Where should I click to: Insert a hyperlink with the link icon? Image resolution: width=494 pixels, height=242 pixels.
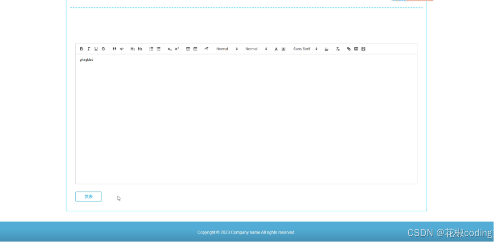(349, 49)
